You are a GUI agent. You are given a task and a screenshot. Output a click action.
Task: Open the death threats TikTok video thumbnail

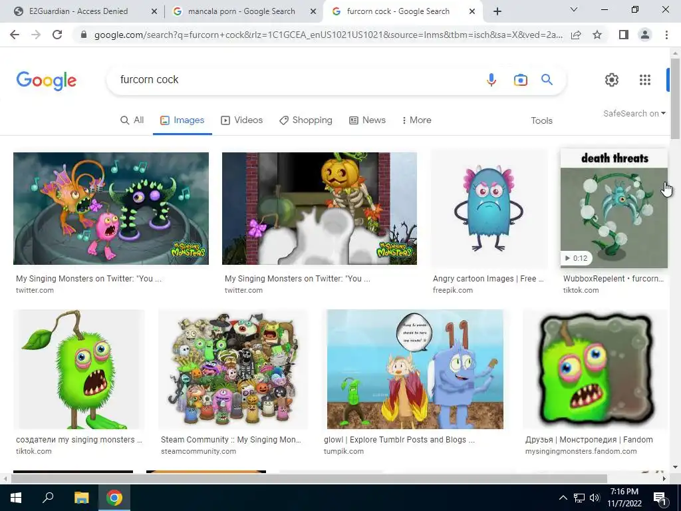(614, 208)
